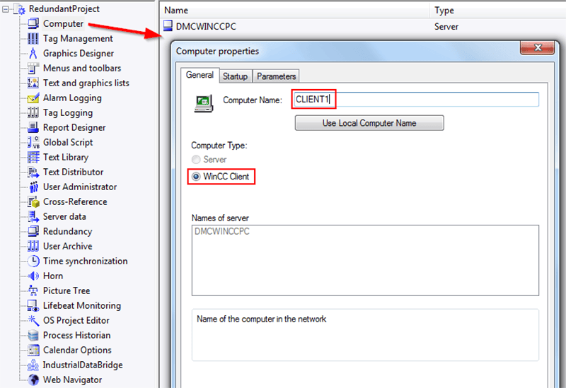This screenshot has height=388, width=566.
Task: Select Lifebeat Monitoring tree entry
Action: coord(82,306)
